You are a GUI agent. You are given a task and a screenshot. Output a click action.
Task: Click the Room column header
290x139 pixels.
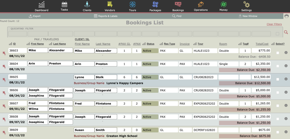(223, 44)
